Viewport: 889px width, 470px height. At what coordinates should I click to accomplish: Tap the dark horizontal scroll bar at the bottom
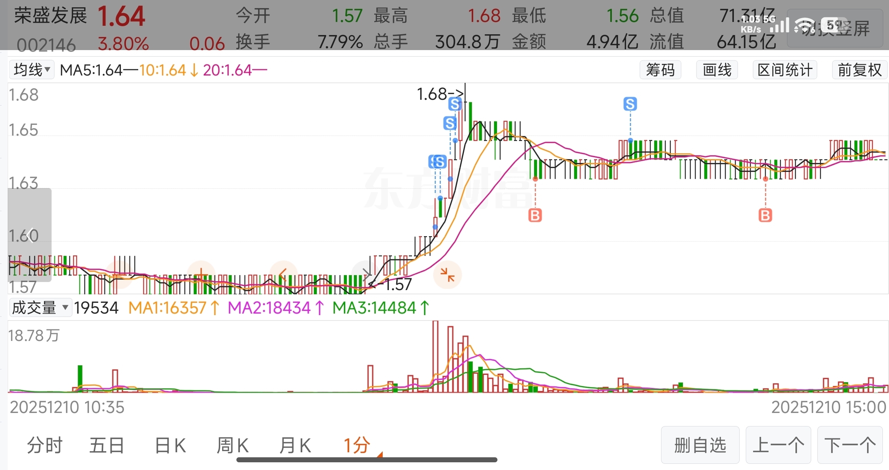(x=367, y=460)
